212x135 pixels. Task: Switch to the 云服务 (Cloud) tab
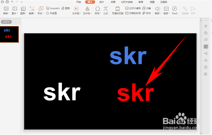pyautogui.click(x=164, y=2)
